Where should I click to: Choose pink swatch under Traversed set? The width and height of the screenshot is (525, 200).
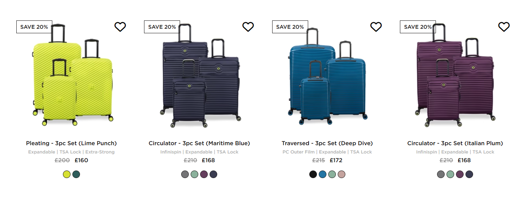pyautogui.click(x=342, y=174)
